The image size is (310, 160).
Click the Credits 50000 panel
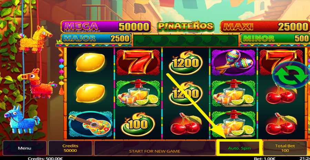point(70,148)
